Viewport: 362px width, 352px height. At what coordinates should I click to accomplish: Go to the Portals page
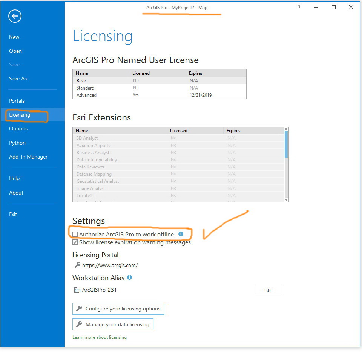17,101
